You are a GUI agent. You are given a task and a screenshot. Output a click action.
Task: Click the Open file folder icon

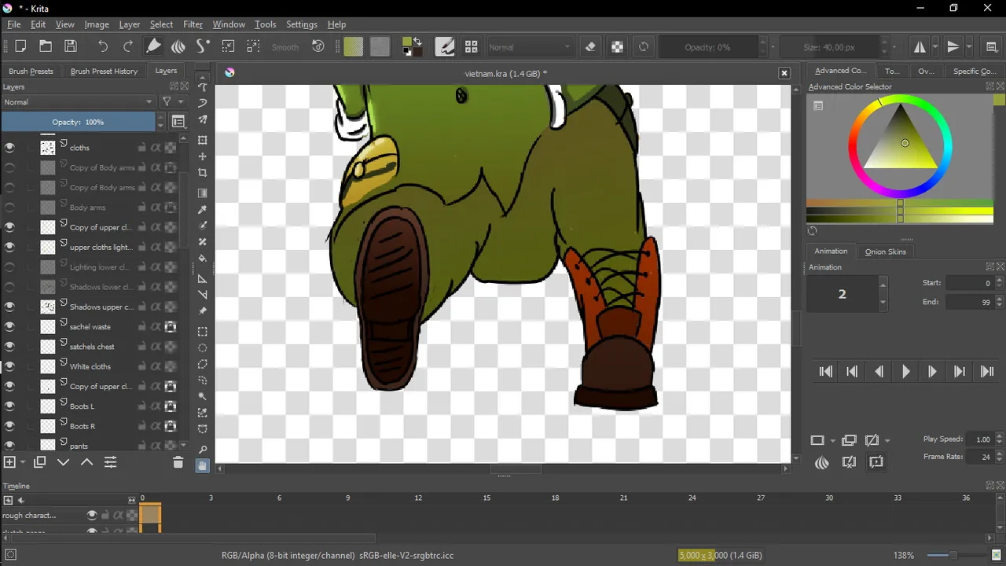pos(46,46)
